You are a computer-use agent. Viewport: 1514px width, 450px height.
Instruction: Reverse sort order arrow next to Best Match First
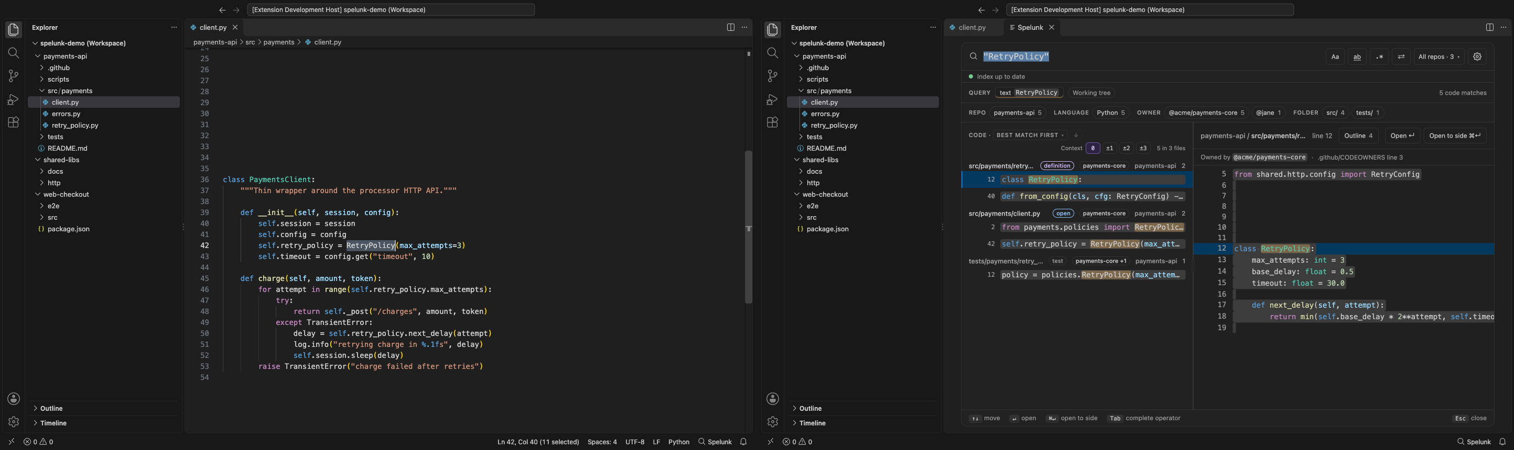coord(1076,136)
